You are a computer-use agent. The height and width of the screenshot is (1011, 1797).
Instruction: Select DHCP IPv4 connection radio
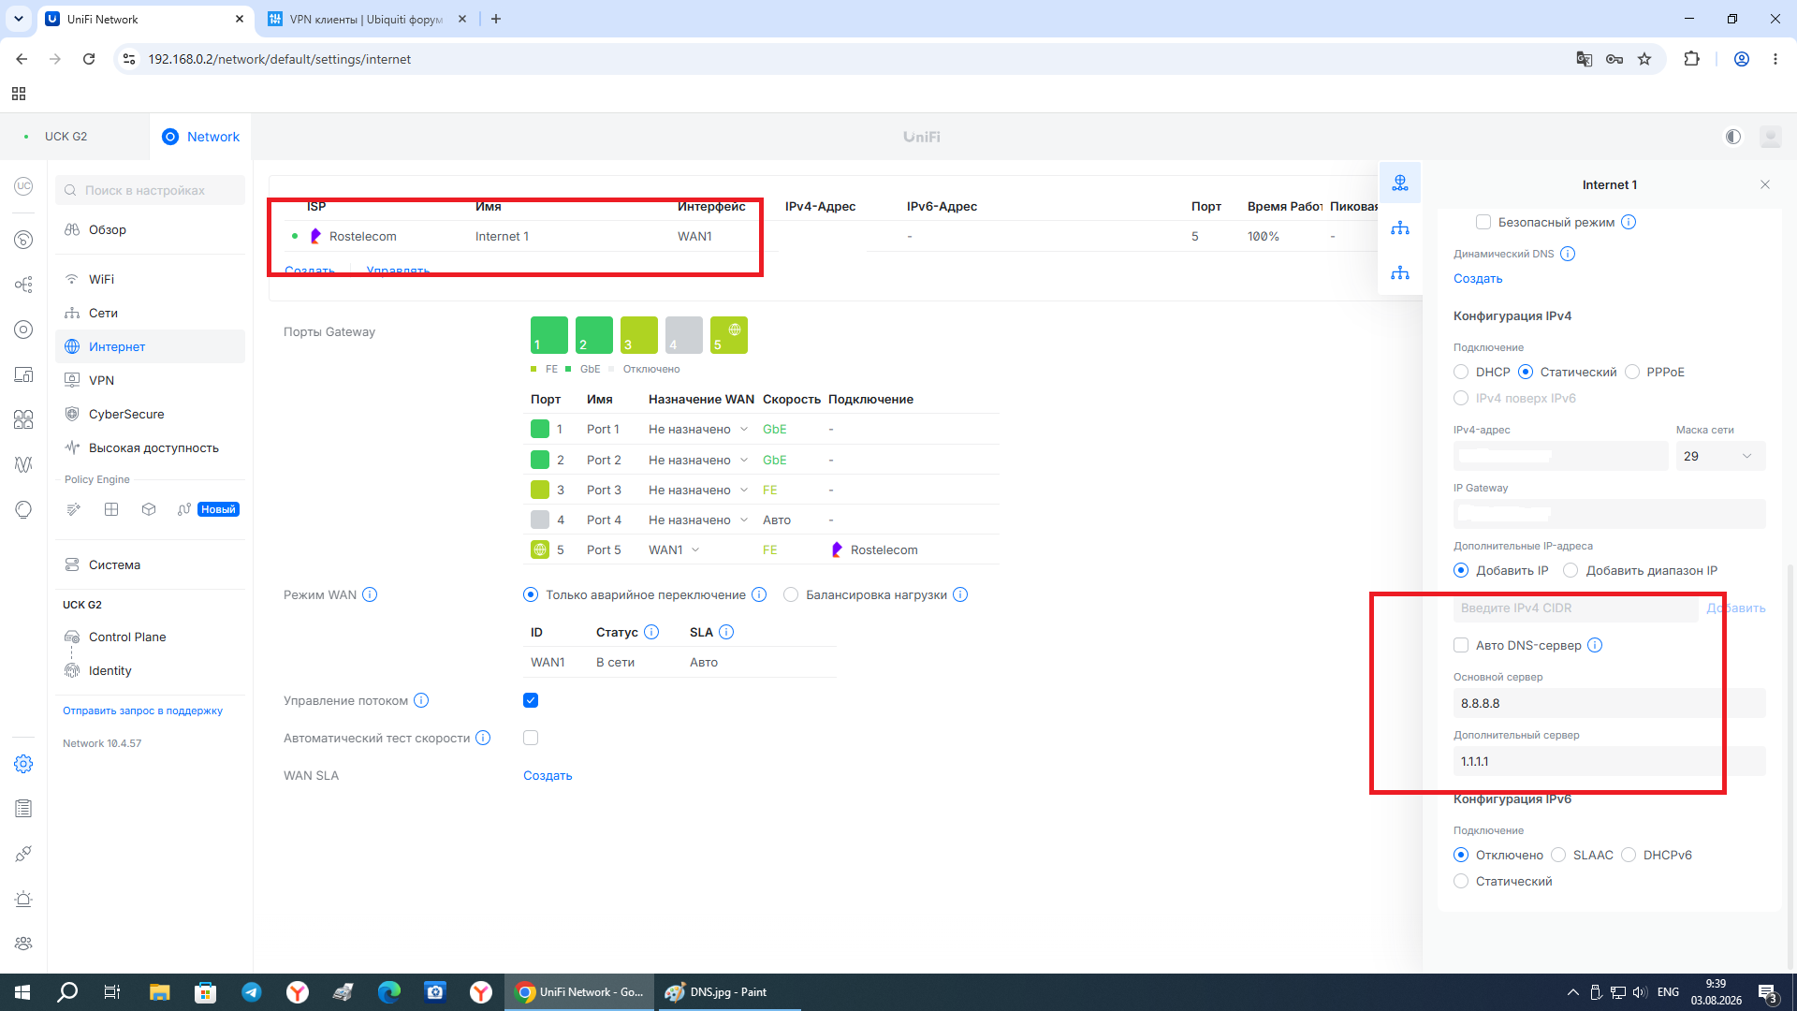(1461, 372)
